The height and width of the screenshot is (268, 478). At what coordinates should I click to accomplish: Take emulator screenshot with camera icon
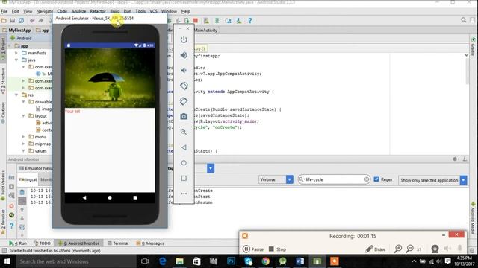coord(184,116)
